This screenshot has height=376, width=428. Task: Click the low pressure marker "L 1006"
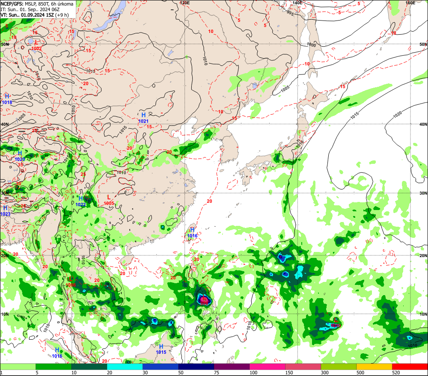tap(71, 281)
